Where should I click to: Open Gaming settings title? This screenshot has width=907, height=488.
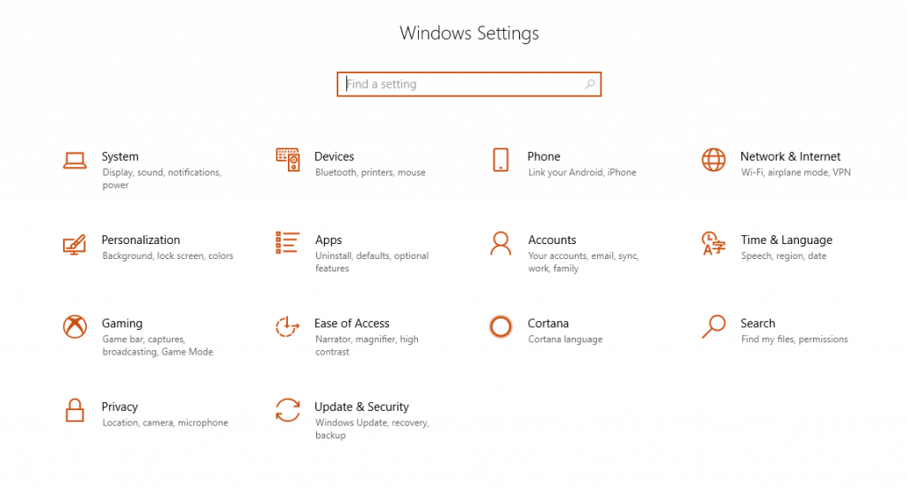122,324
